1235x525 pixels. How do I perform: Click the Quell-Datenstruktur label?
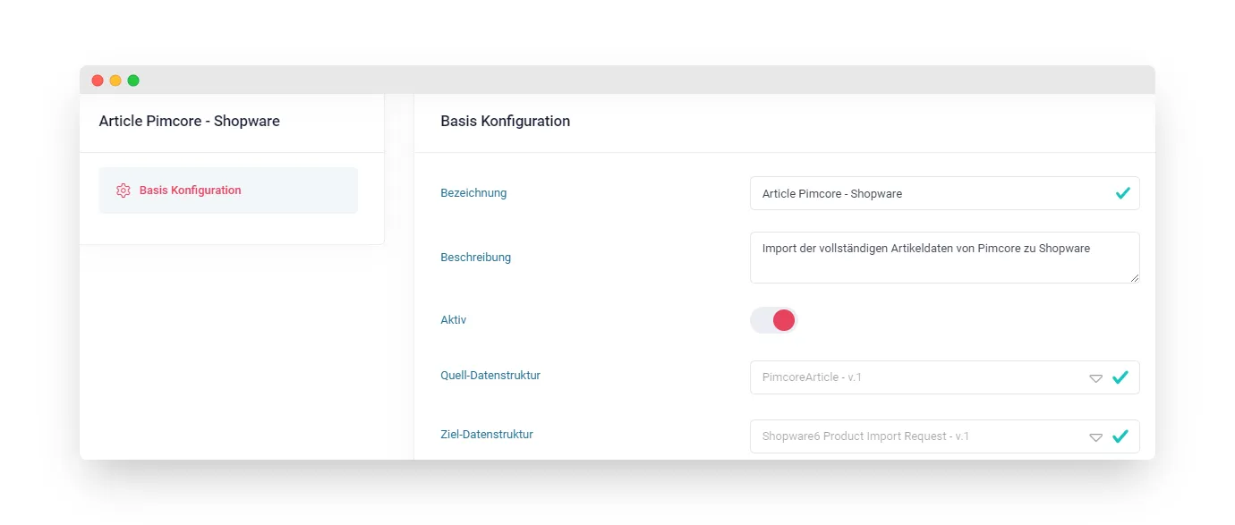point(490,376)
